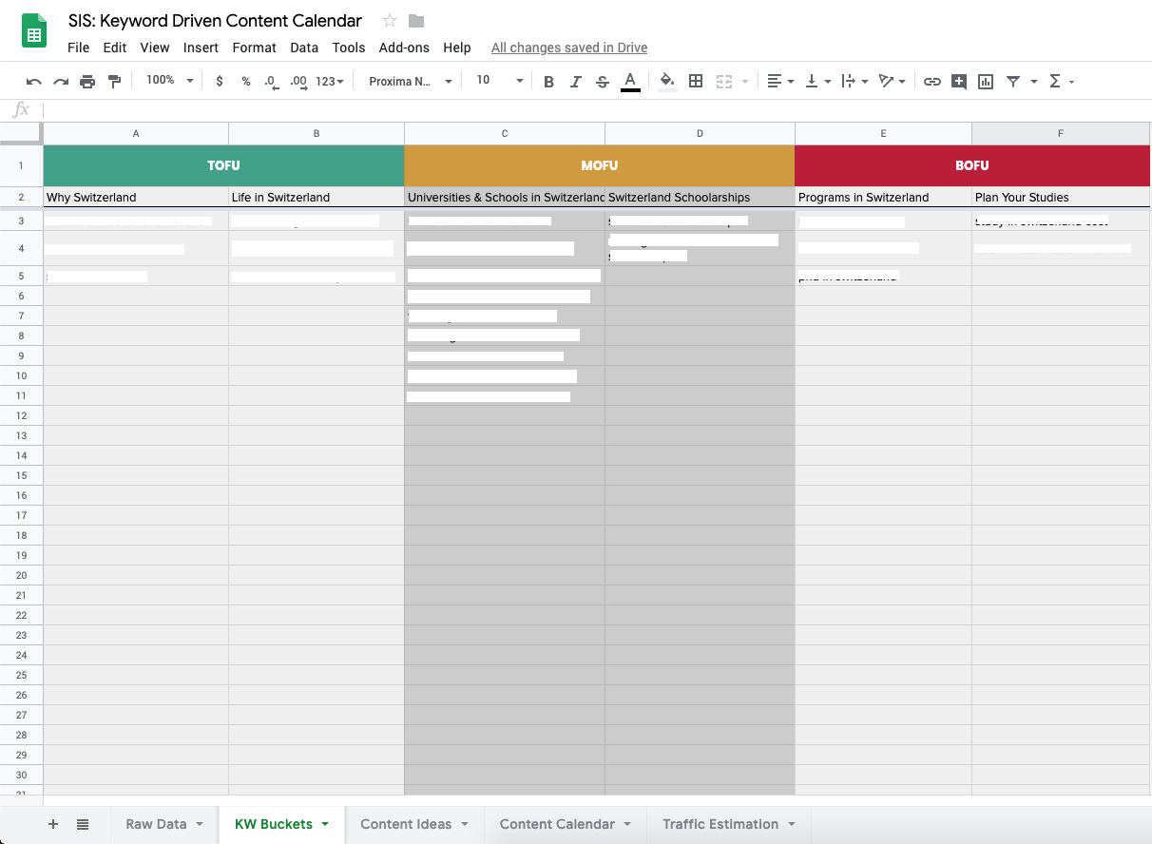1152x844 pixels.
Task: Open Functions sigma menu
Action: pyautogui.click(x=1061, y=82)
